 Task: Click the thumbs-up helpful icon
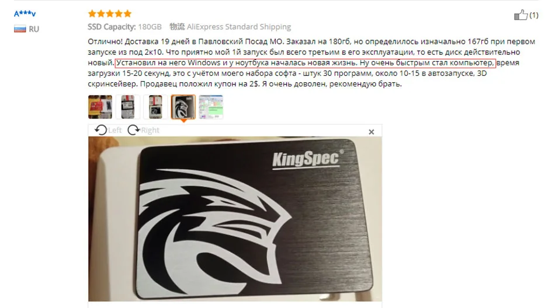[521, 15]
